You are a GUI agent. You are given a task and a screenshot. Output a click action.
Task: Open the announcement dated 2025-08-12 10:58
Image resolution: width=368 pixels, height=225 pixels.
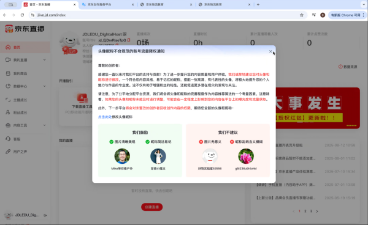click(316, 146)
